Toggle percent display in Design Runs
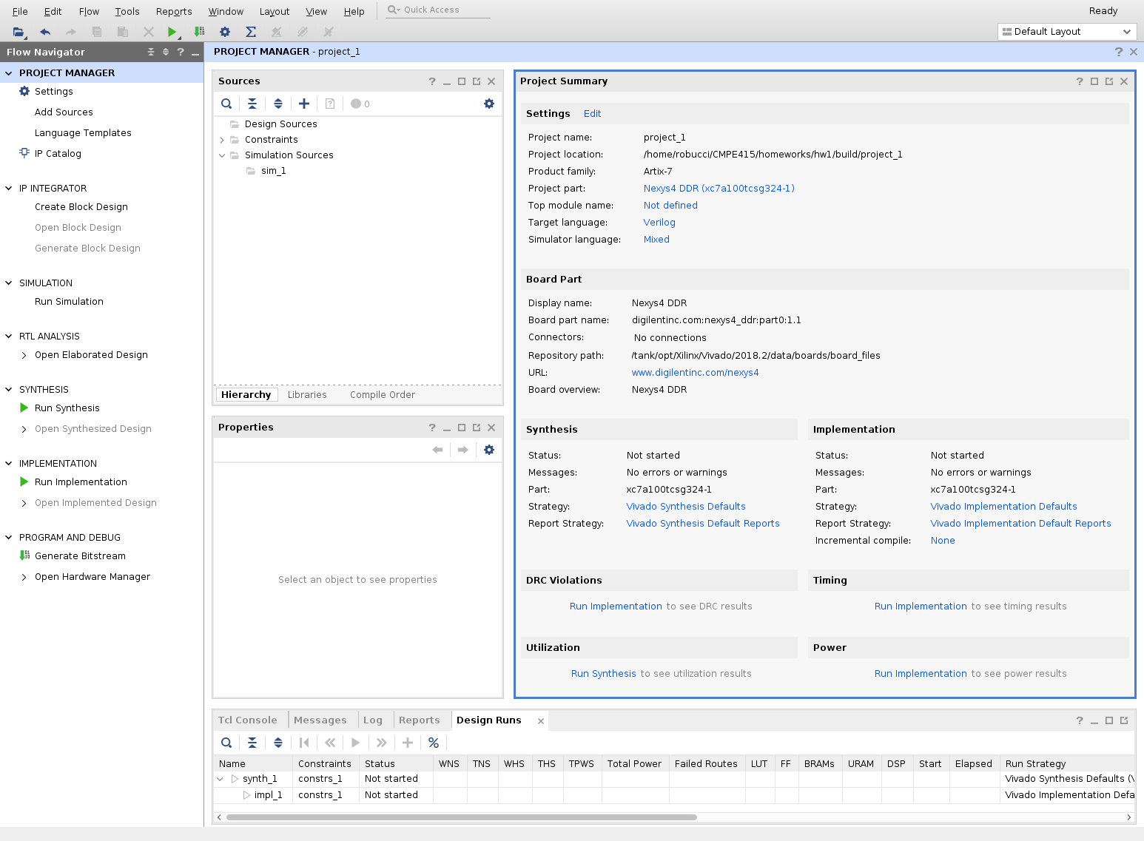This screenshot has height=841, width=1144. (434, 743)
